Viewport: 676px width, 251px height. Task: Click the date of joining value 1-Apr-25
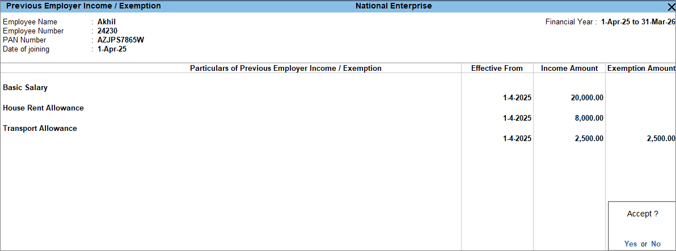(x=112, y=49)
